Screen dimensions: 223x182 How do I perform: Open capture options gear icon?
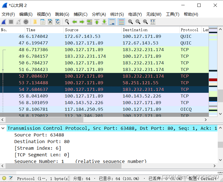pyautogui.click(x=26, y=22)
